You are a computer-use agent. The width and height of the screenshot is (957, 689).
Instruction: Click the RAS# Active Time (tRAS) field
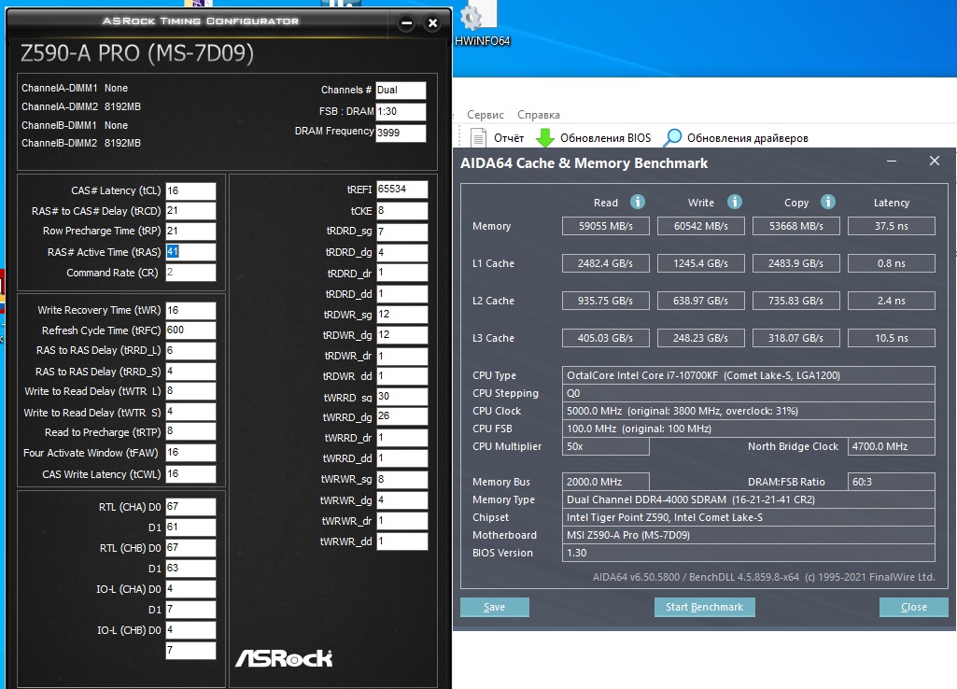(x=190, y=252)
